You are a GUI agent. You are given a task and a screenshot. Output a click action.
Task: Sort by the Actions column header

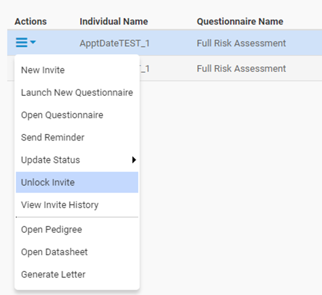pos(31,22)
